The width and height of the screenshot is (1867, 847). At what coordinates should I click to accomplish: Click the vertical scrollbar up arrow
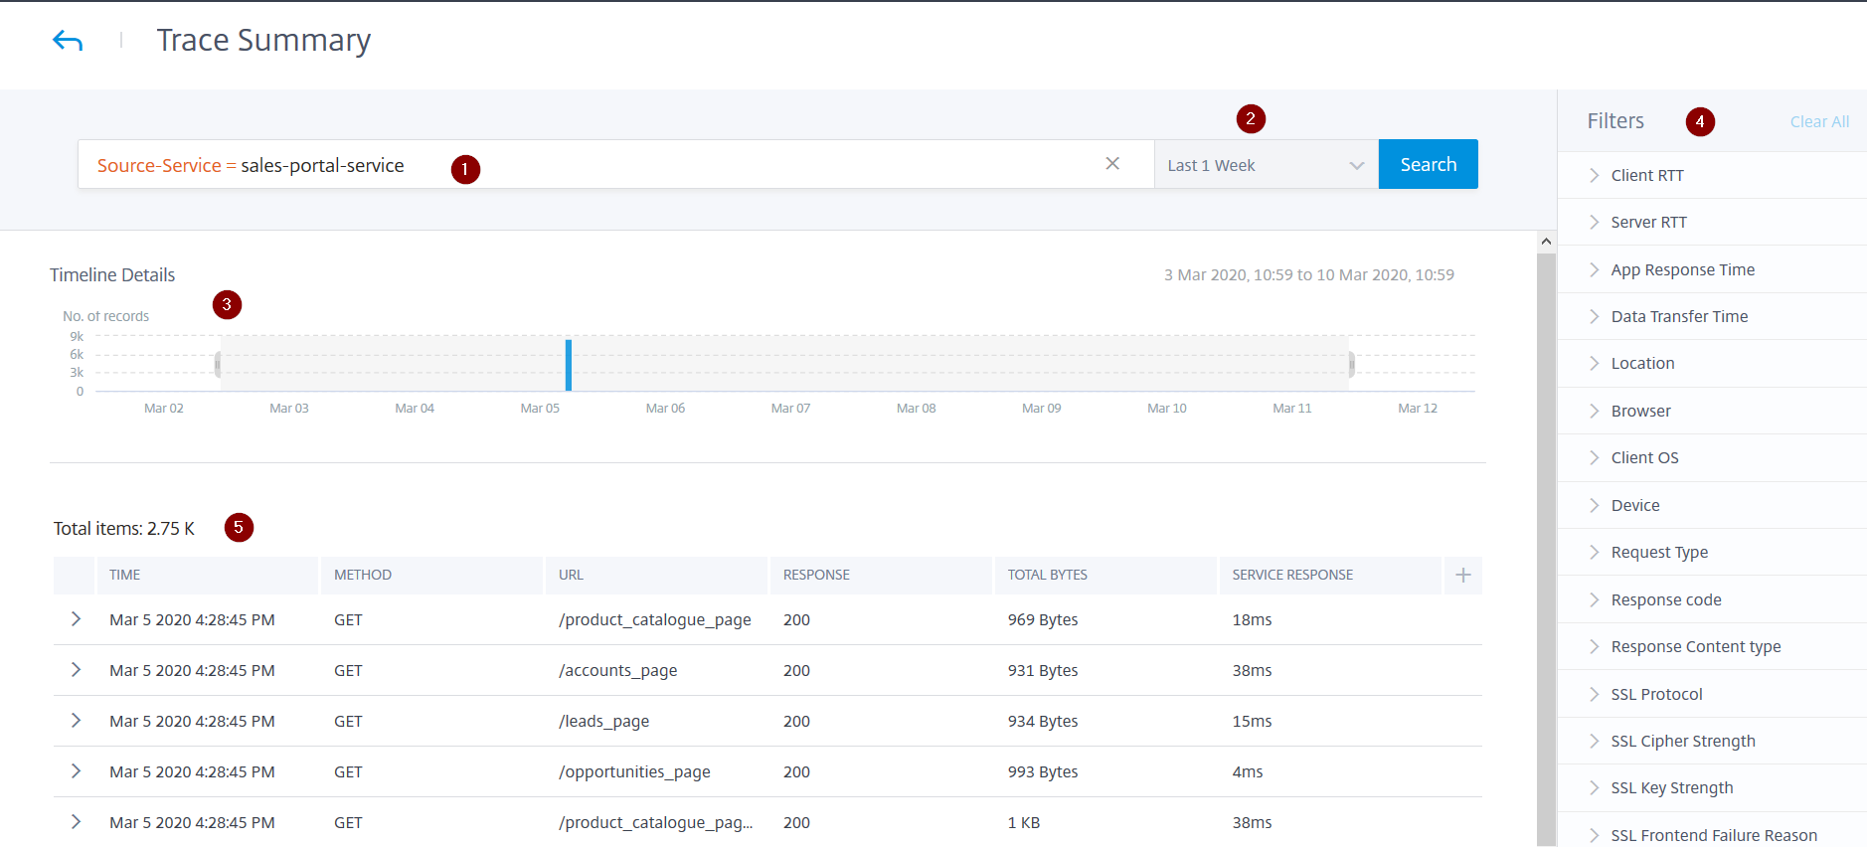click(1546, 242)
